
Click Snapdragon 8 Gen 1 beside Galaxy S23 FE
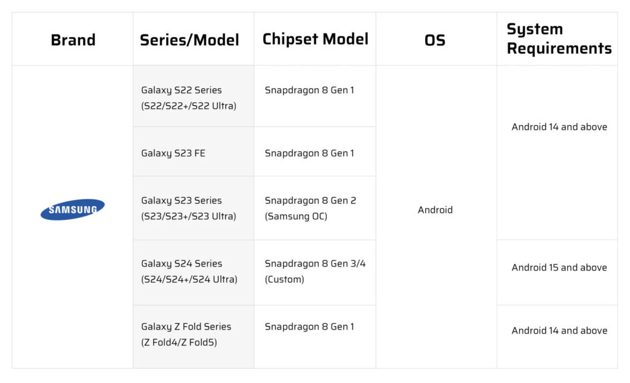coord(309,153)
